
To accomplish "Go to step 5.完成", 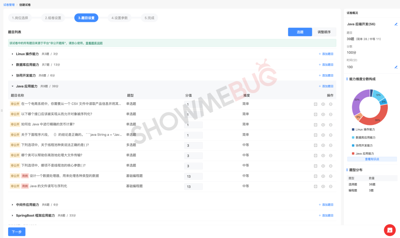I will [149, 18].
